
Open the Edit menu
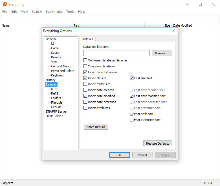click(x=14, y=12)
